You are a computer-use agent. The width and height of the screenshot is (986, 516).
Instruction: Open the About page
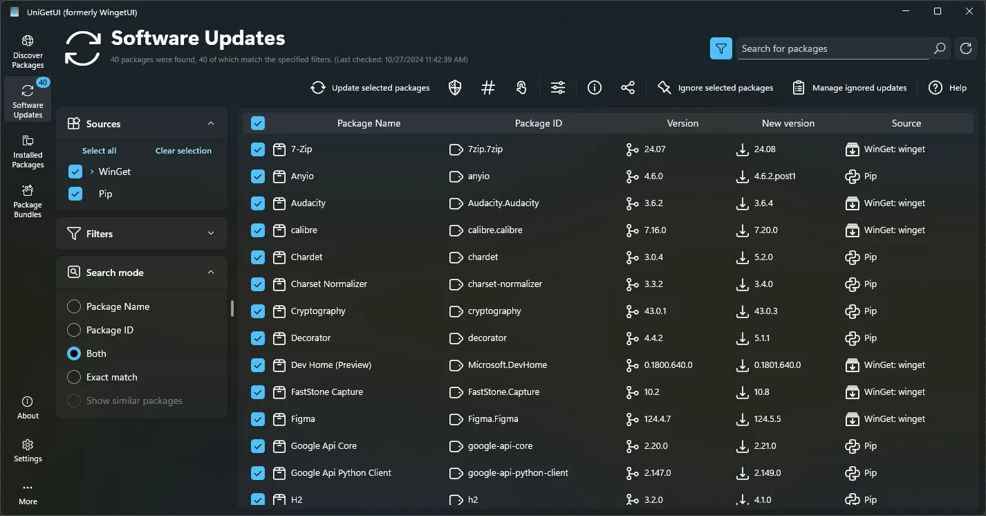pyautogui.click(x=28, y=407)
